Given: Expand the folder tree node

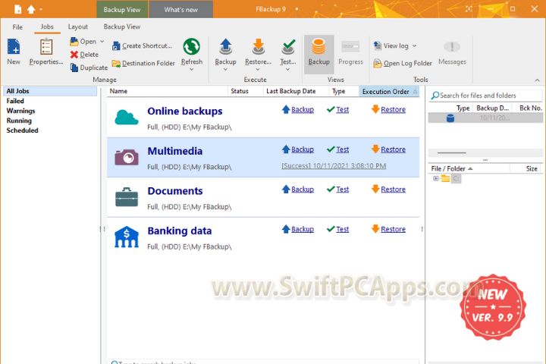Looking at the screenshot, I should tap(435, 178).
